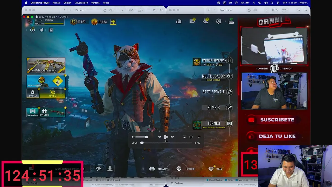Open the Edición menu
This screenshot has width=332, height=187.
click(67, 3)
